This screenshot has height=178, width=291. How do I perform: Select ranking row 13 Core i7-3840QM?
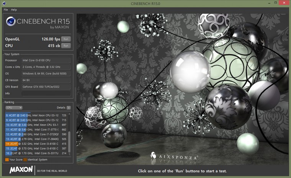(x=36, y=139)
